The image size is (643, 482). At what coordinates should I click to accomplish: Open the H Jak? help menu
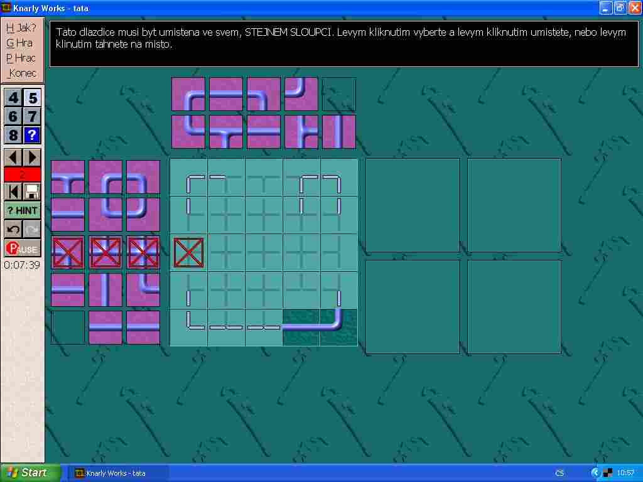point(21,28)
